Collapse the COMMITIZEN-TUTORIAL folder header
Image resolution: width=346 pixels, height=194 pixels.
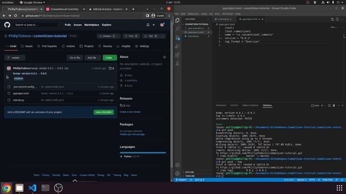click(x=197, y=24)
